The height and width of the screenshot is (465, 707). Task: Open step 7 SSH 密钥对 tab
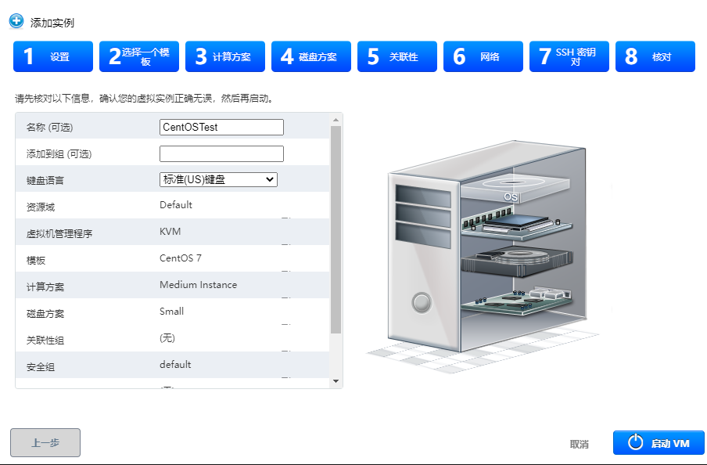point(569,56)
